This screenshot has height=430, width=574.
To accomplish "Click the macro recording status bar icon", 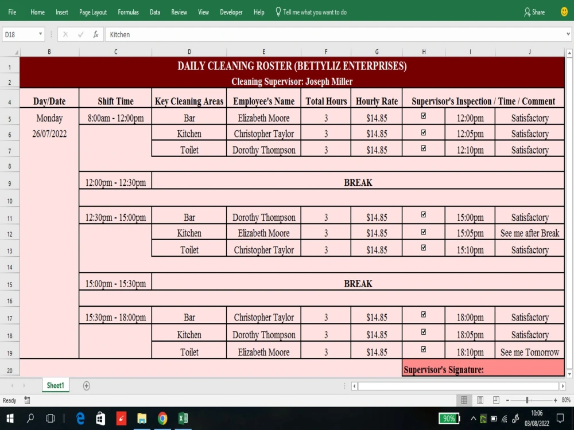I will pyautogui.click(x=27, y=400).
